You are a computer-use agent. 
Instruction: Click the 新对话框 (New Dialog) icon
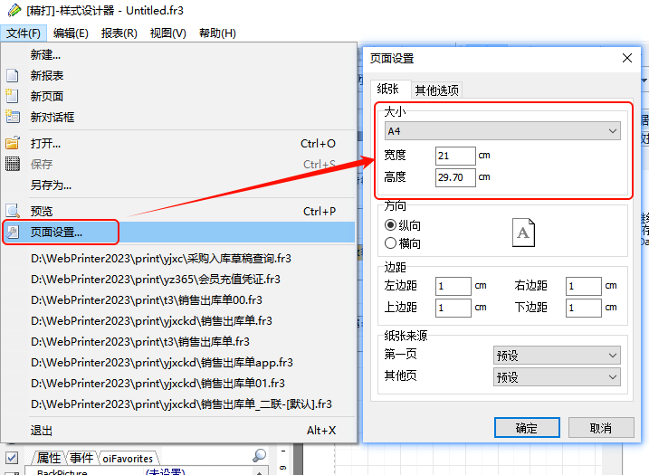13,117
